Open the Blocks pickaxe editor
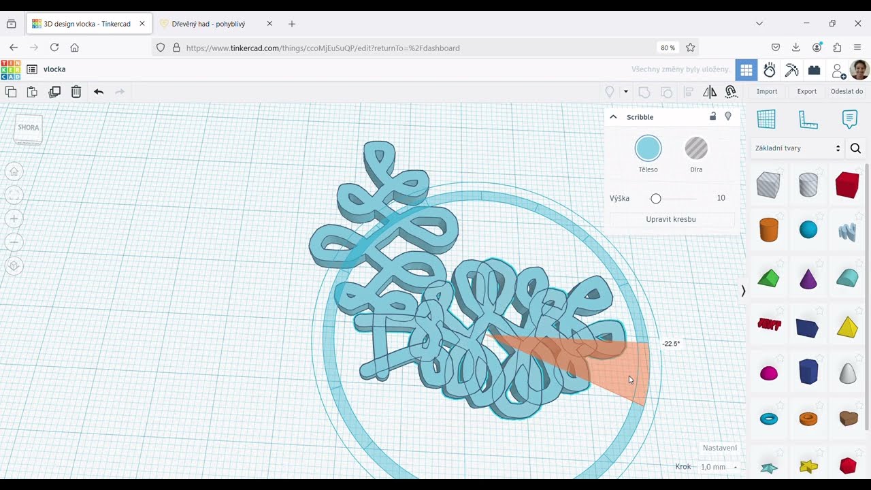Screen dimensions: 871x490 click(792, 70)
